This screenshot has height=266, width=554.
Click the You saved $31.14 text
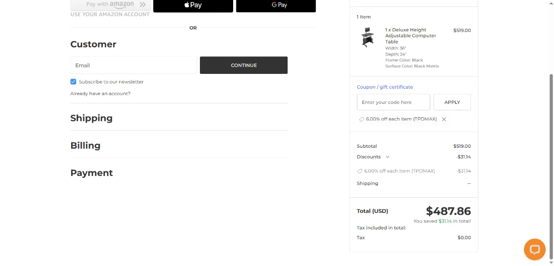tap(442, 221)
